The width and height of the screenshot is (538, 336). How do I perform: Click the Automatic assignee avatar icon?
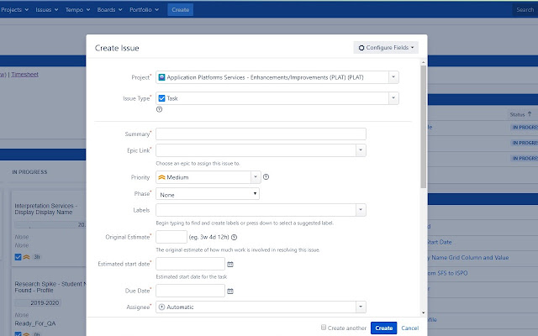coord(162,307)
